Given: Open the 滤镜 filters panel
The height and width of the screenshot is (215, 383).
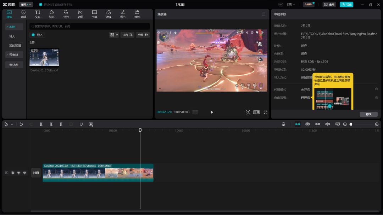Looking at the screenshot, I should tap(109, 14).
